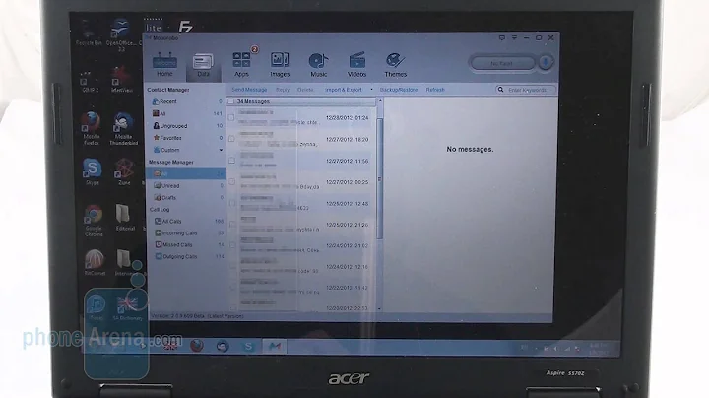Click the message list scrollbar thumb
This screenshot has width=709, height=398.
380,178
